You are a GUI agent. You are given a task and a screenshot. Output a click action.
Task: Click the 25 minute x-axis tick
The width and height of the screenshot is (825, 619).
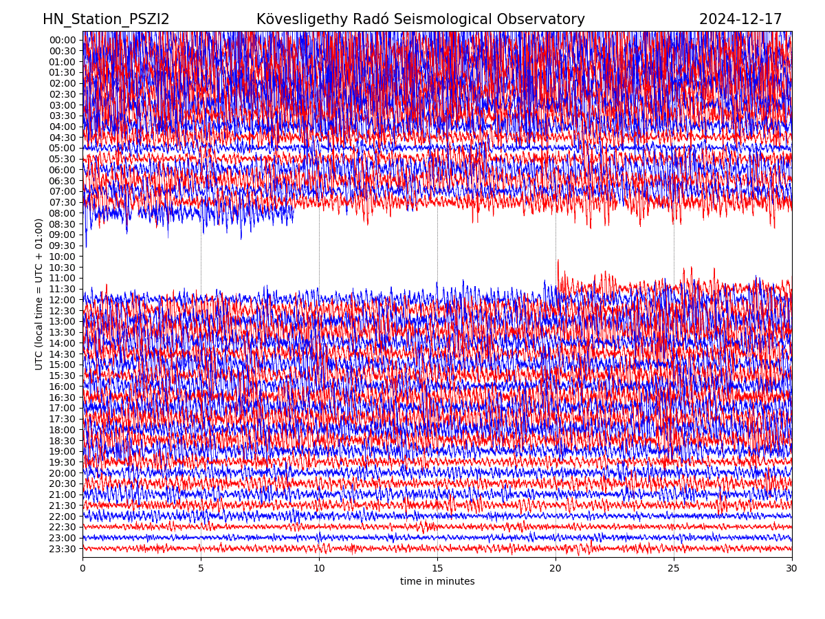[674, 568]
